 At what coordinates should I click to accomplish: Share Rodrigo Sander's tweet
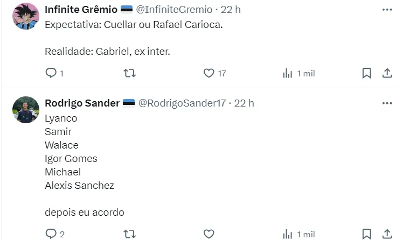click(x=387, y=234)
